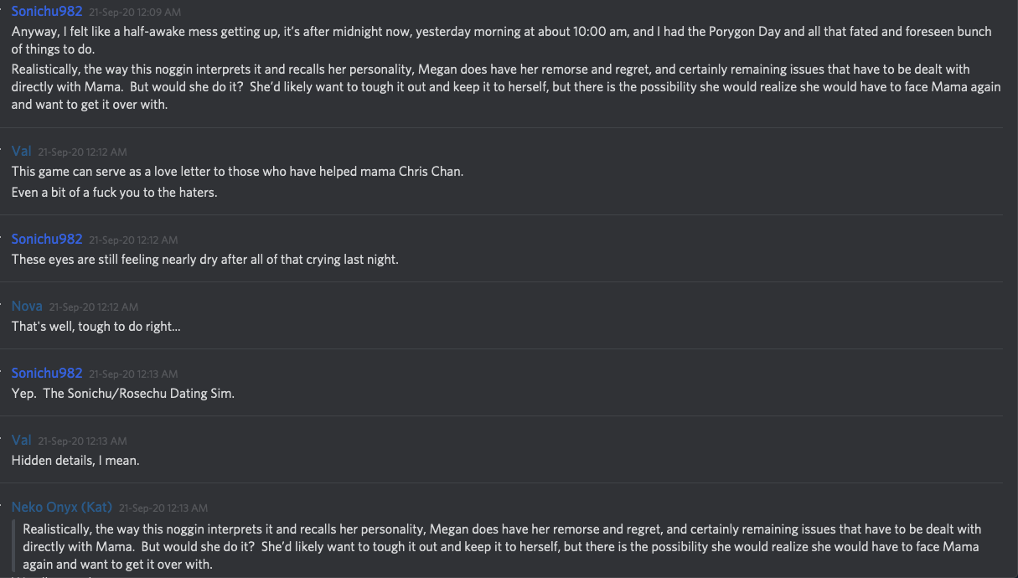Open the Neko Onyx (Kat) username
This screenshot has height=578, width=1018.
62,507
